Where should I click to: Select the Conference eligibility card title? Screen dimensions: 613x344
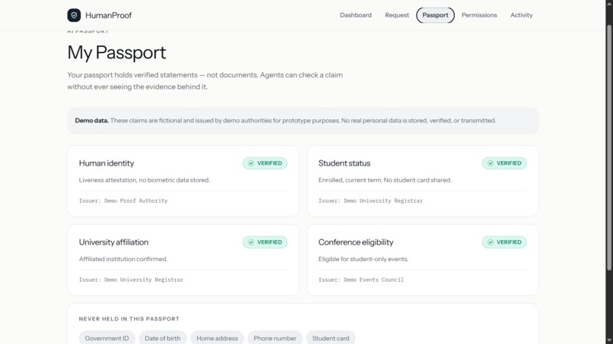tap(356, 242)
